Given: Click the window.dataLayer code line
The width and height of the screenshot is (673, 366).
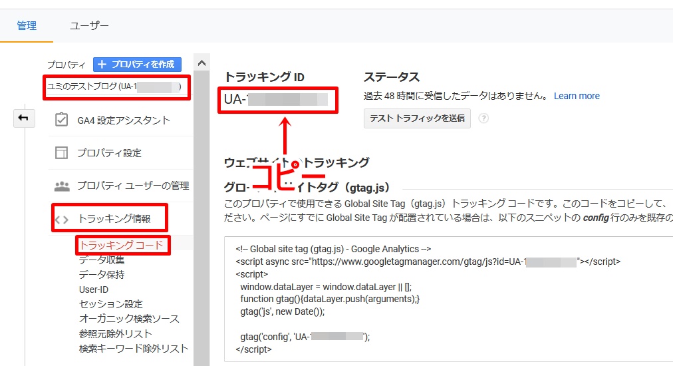Looking at the screenshot, I should click(326, 287).
